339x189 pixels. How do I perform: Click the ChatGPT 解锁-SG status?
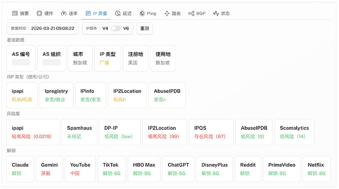[177, 173]
